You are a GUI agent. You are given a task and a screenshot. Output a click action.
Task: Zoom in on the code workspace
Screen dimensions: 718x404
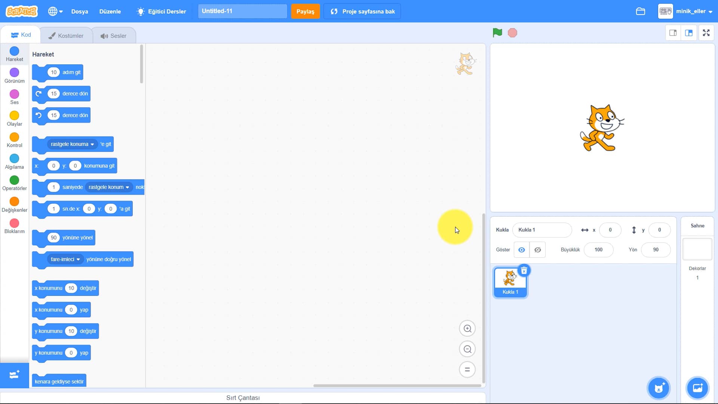click(467, 328)
